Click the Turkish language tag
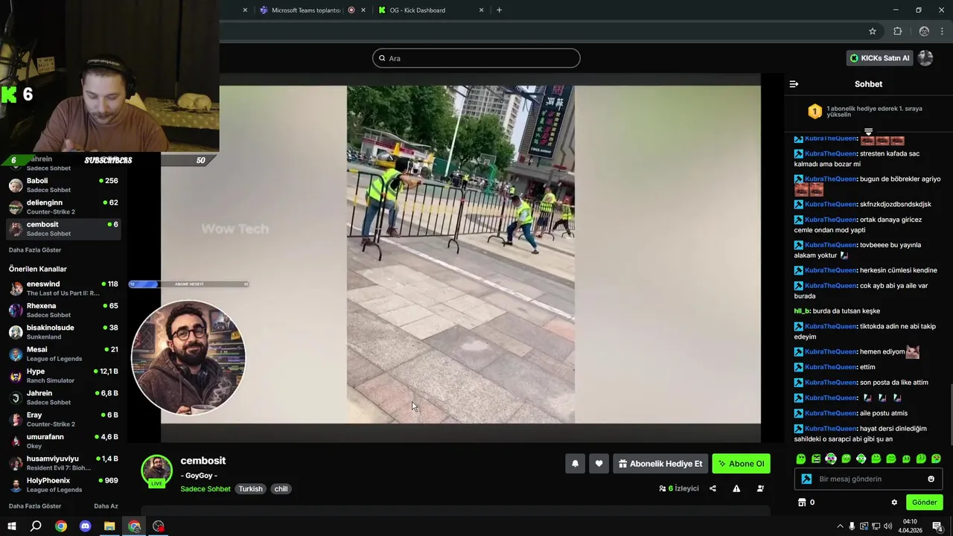This screenshot has height=536, width=953. click(250, 489)
